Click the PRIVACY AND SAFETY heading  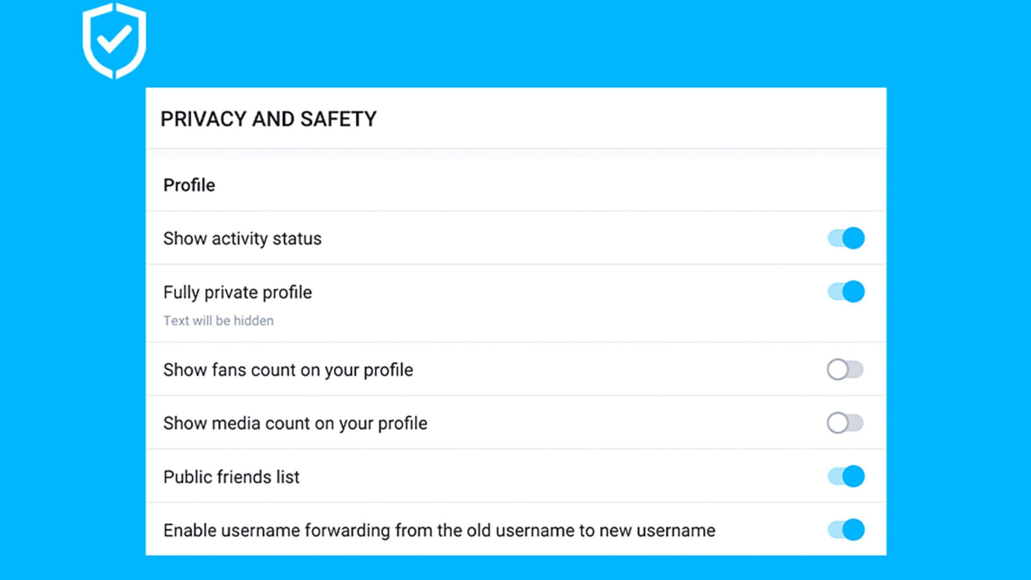[268, 119]
